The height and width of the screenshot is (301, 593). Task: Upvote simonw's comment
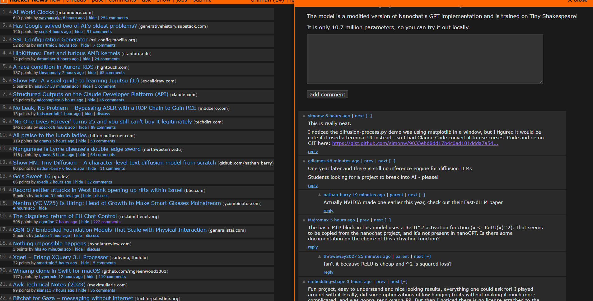[304, 116]
